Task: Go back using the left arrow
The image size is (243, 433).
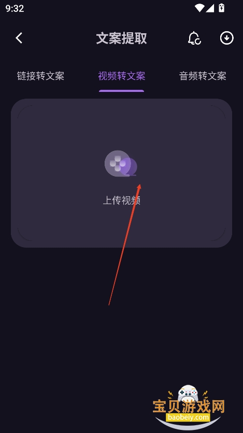Action: [19, 38]
